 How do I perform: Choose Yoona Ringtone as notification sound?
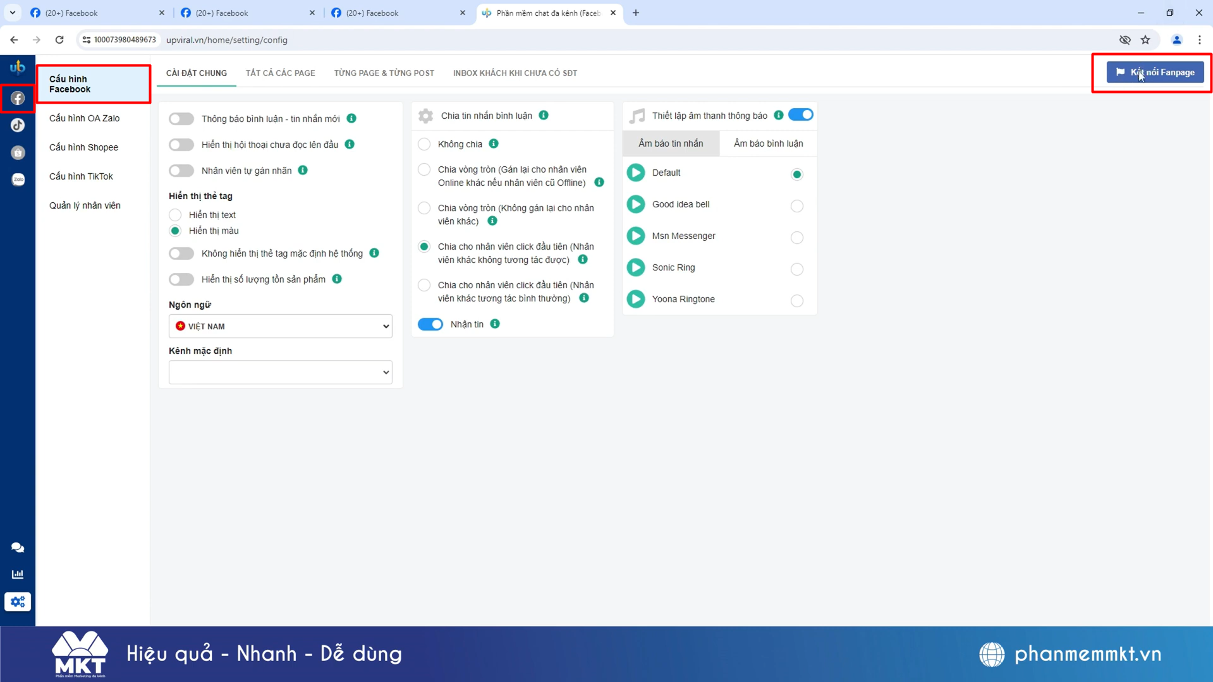click(x=797, y=301)
